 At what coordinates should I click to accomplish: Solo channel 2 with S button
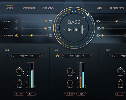click(67, 94)
